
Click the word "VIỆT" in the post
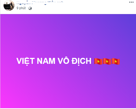pyautogui.click(x=26, y=61)
